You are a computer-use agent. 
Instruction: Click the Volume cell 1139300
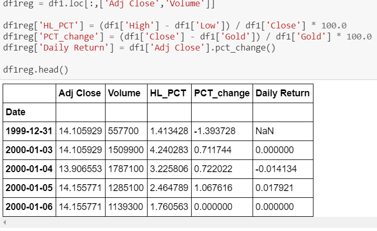point(125,207)
